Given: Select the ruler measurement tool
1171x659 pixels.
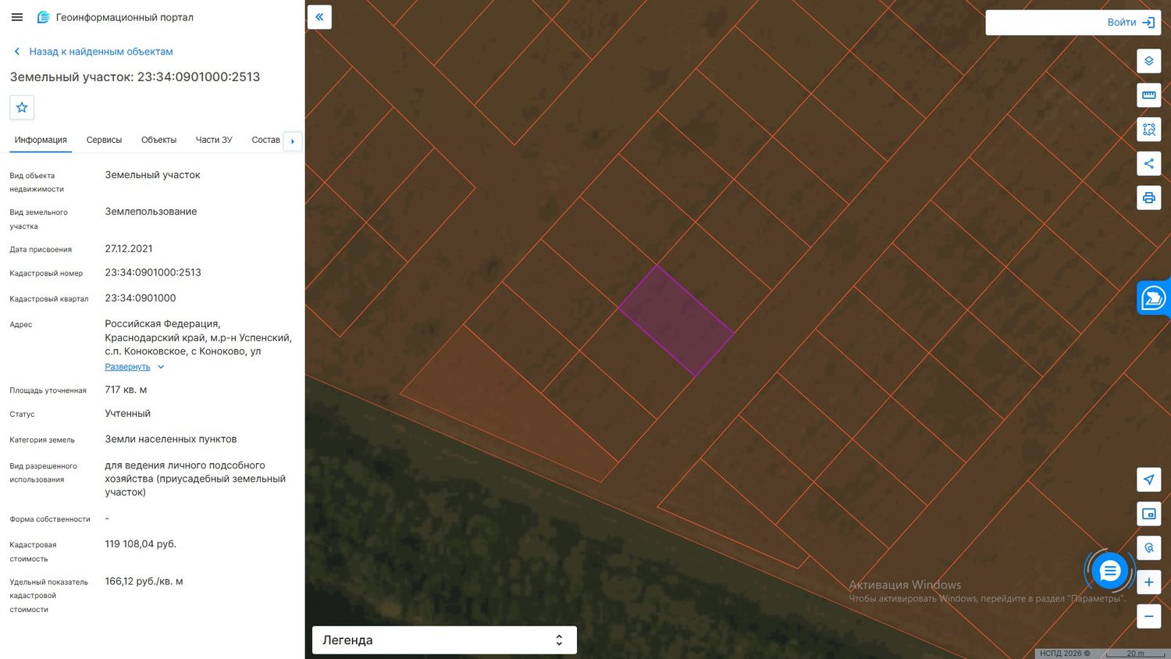Looking at the screenshot, I should coord(1148,95).
